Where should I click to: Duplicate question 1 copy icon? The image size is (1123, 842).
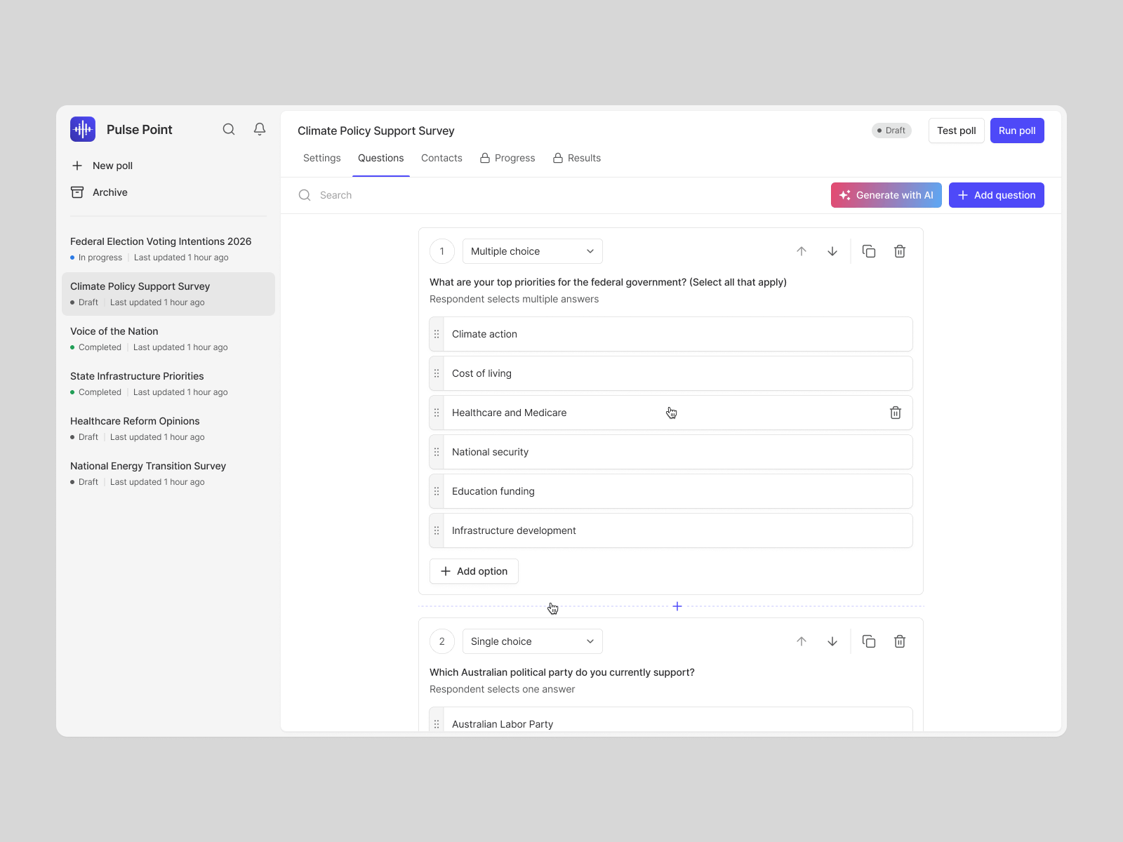click(869, 251)
